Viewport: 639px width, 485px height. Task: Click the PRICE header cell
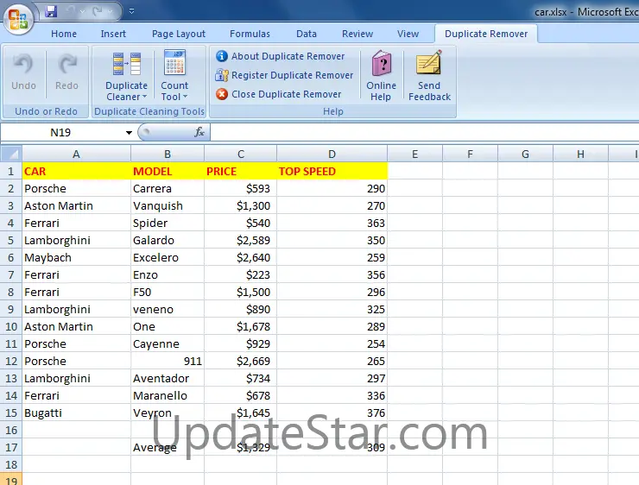(x=241, y=171)
